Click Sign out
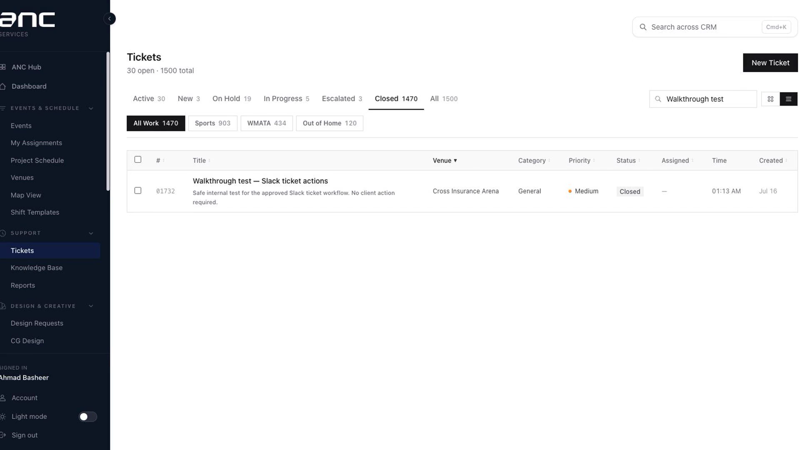Image resolution: width=800 pixels, height=450 pixels. pyautogui.click(x=24, y=435)
